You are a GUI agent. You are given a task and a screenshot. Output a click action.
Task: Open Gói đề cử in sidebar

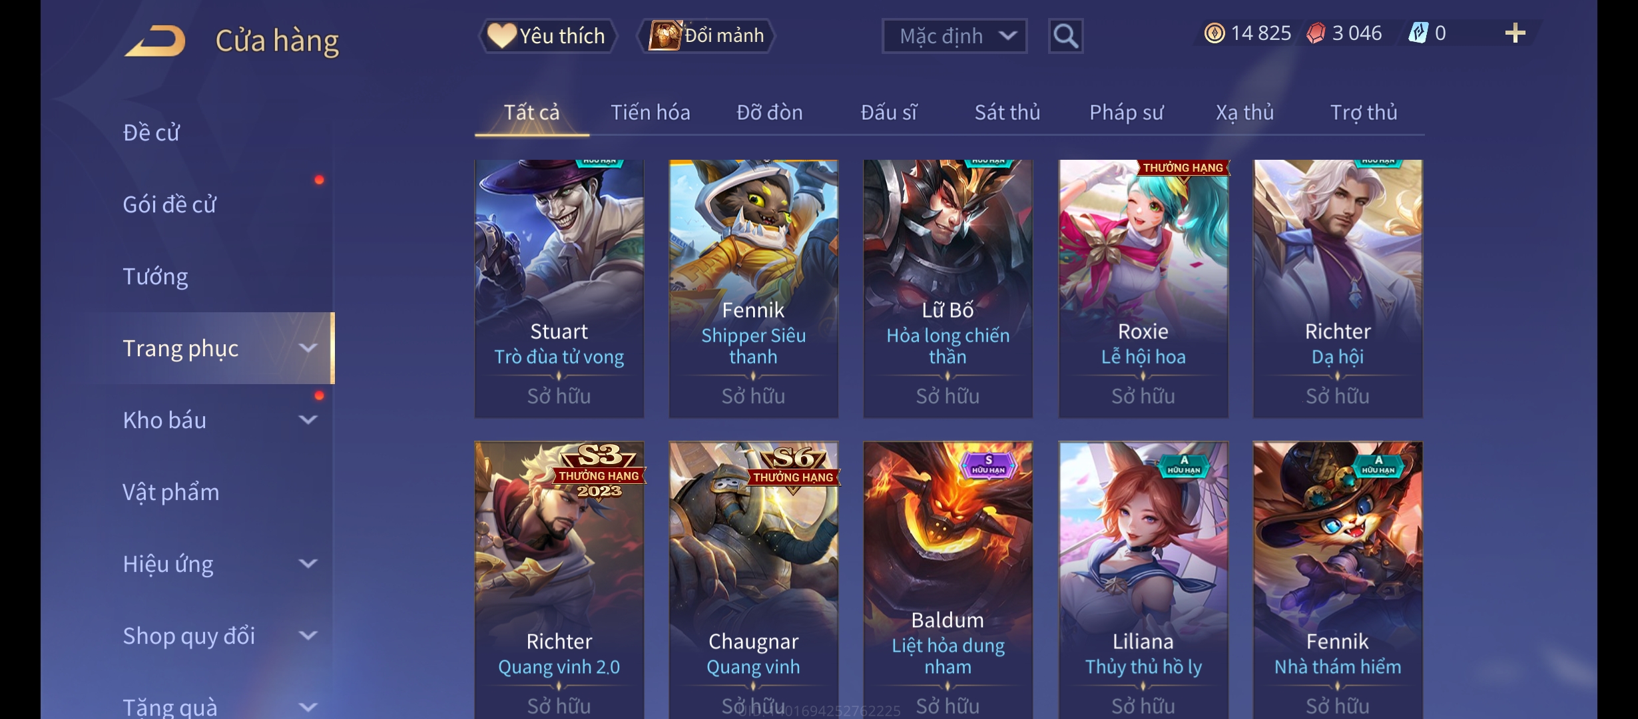[x=169, y=204]
